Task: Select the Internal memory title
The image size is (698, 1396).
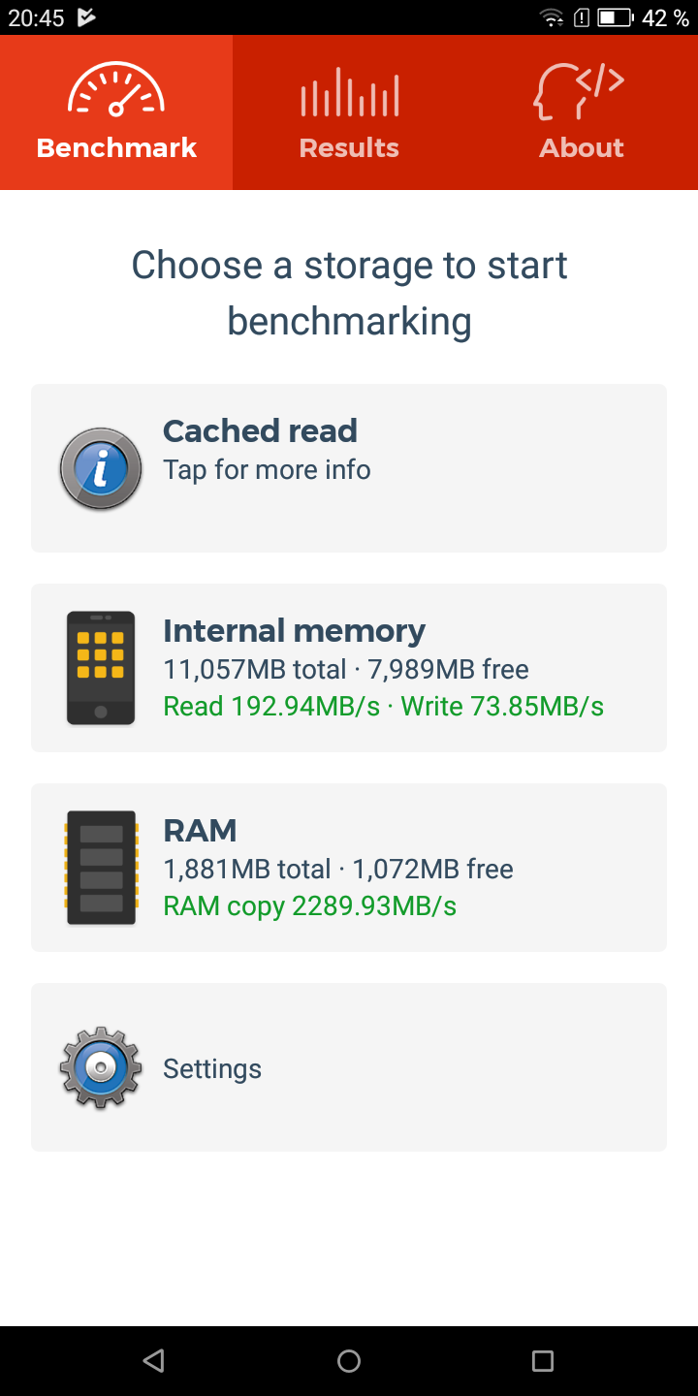Action: pyautogui.click(x=294, y=631)
